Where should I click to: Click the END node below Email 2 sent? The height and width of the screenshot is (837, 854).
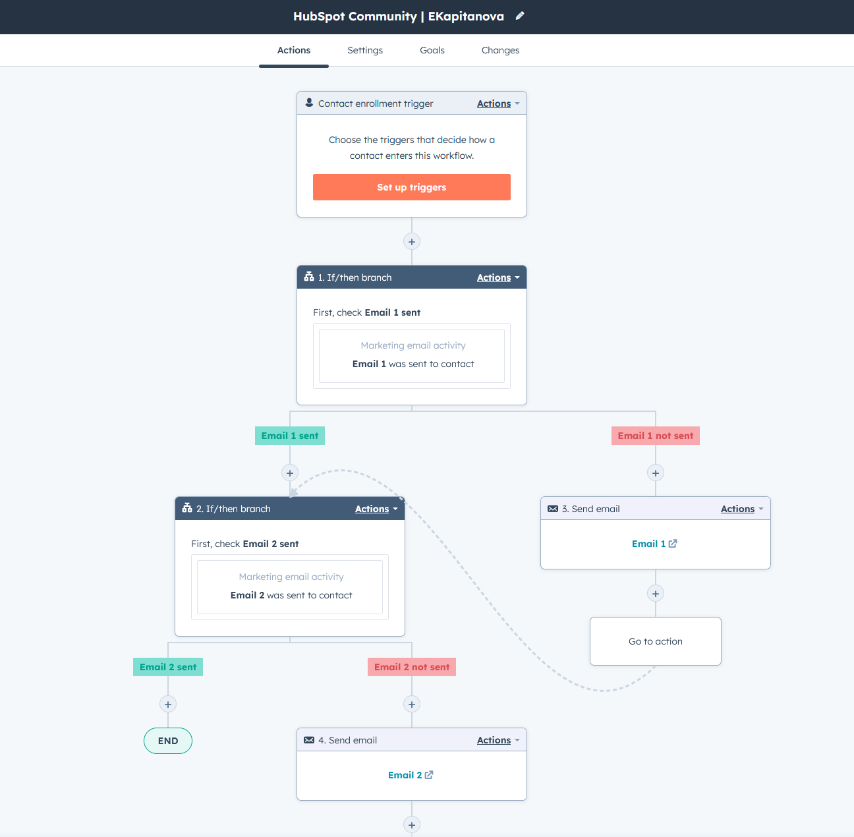tap(168, 740)
